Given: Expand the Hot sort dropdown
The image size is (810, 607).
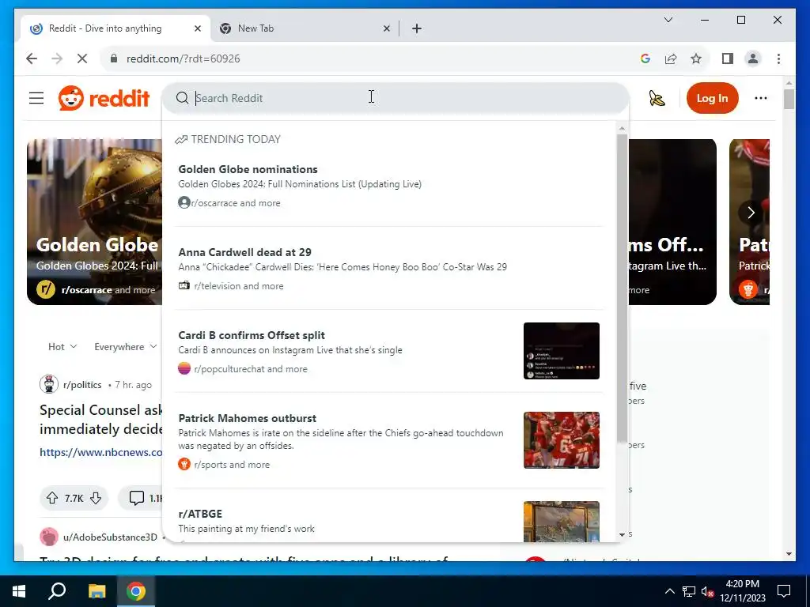Looking at the screenshot, I should tap(62, 347).
